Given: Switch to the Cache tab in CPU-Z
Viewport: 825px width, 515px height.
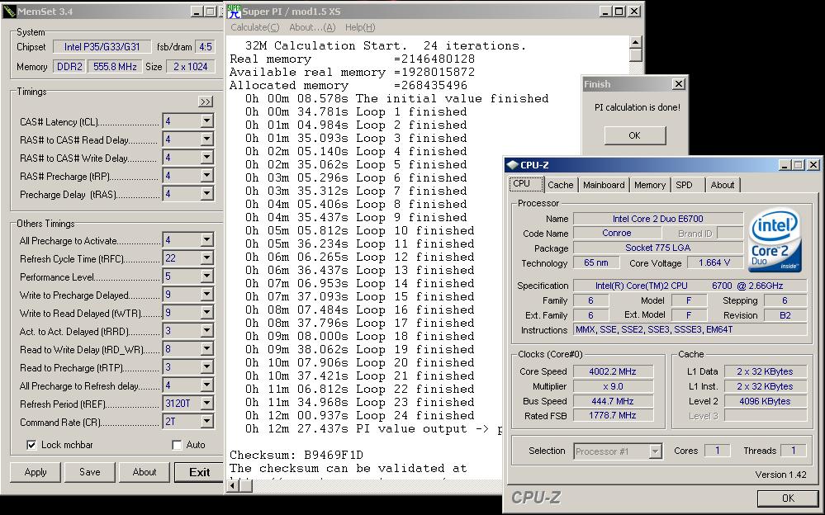Looking at the screenshot, I should point(561,185).
